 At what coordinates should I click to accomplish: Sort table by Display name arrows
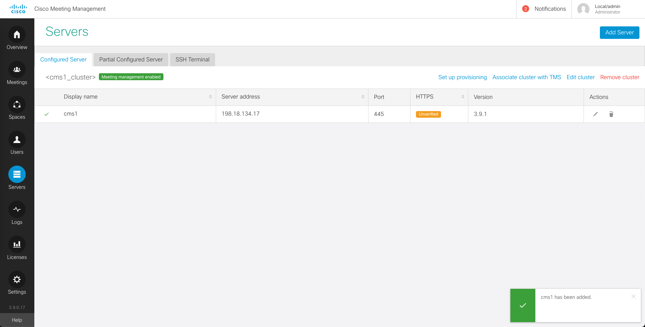click(x=210, y=97)
